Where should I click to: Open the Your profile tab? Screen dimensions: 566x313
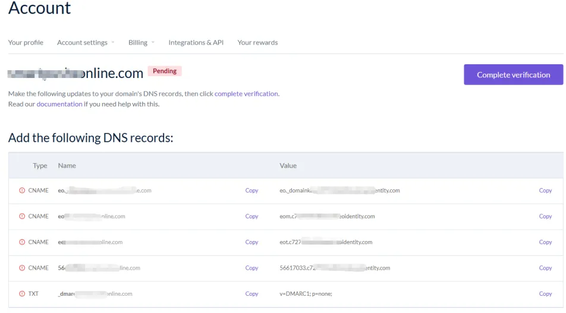point(26,42)
